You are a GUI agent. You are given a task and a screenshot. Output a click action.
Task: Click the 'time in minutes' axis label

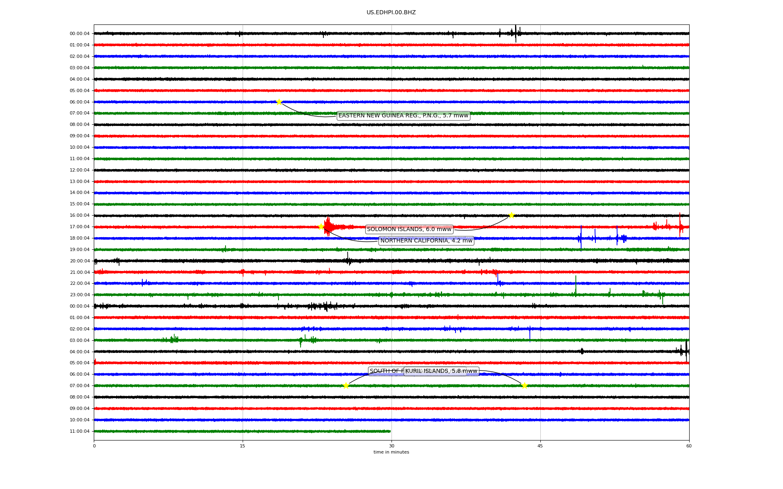click(x=391, y=452)
